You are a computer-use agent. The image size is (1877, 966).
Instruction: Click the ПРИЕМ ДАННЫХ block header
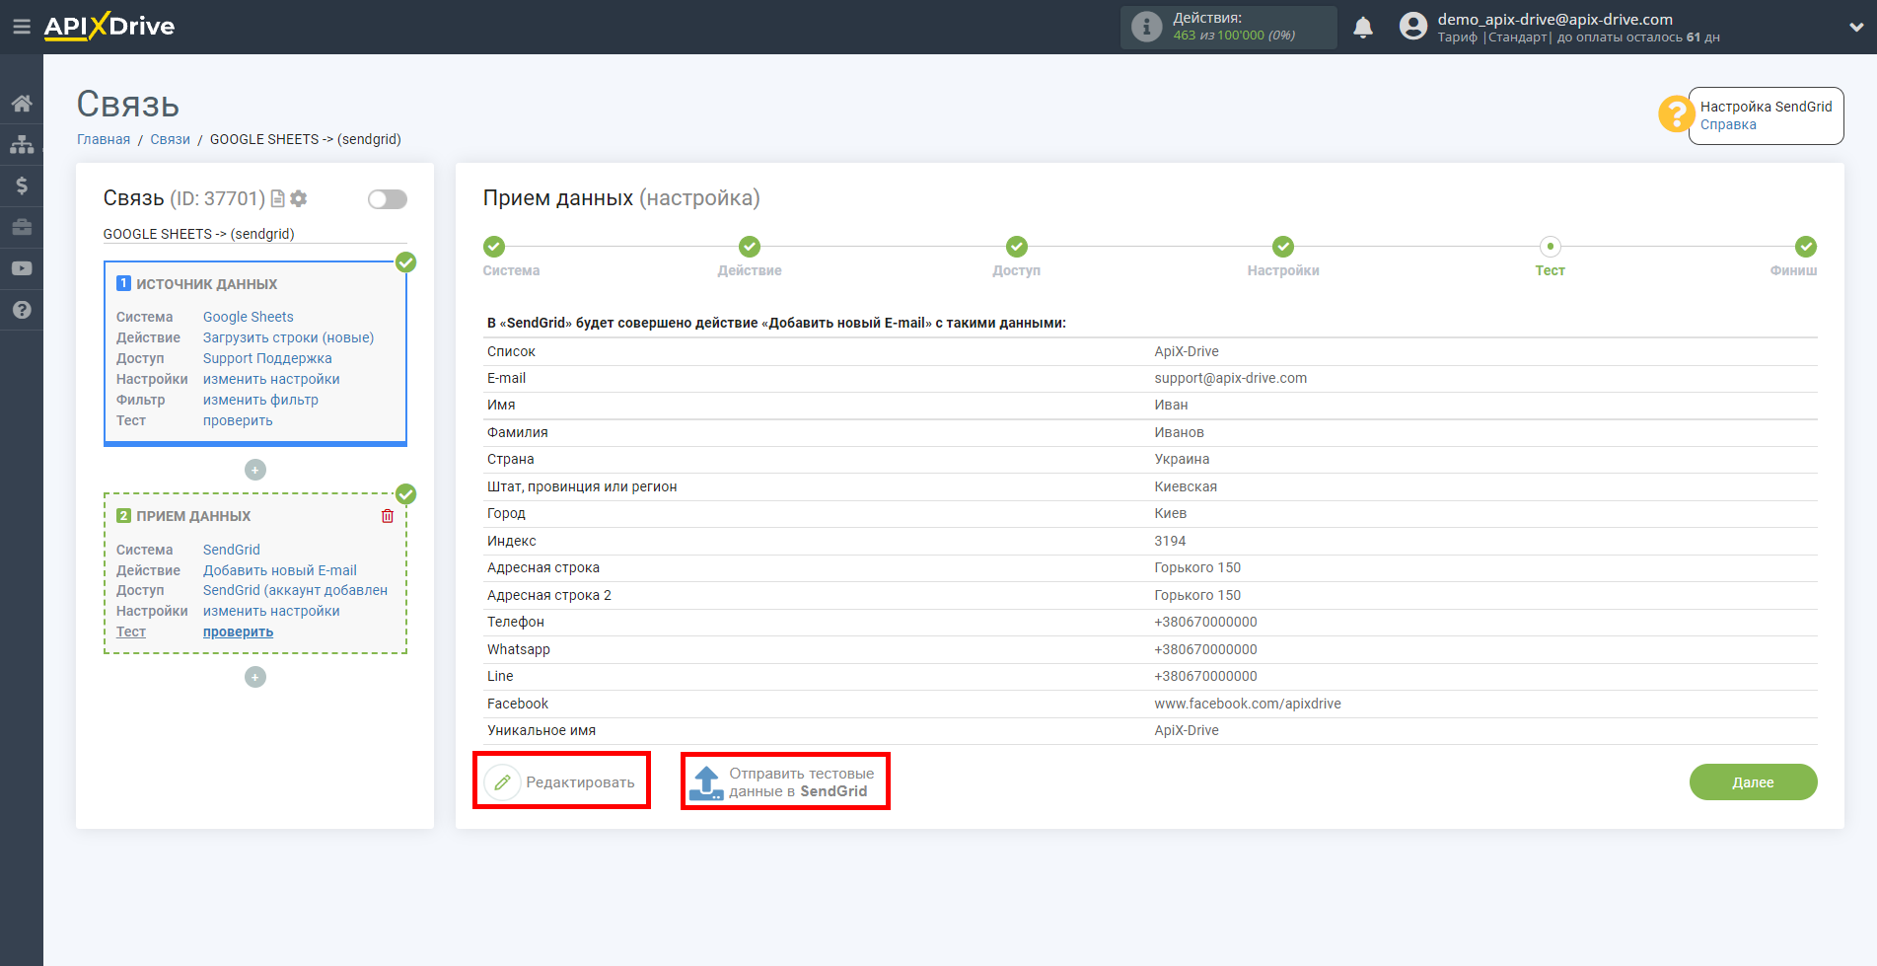click(x=193, y=516)
